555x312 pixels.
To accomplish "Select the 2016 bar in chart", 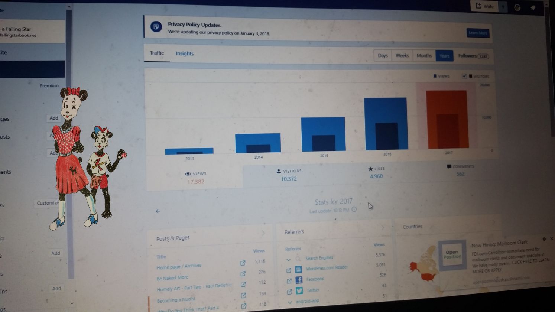I will pyautogui.click(x=386, y=124).
